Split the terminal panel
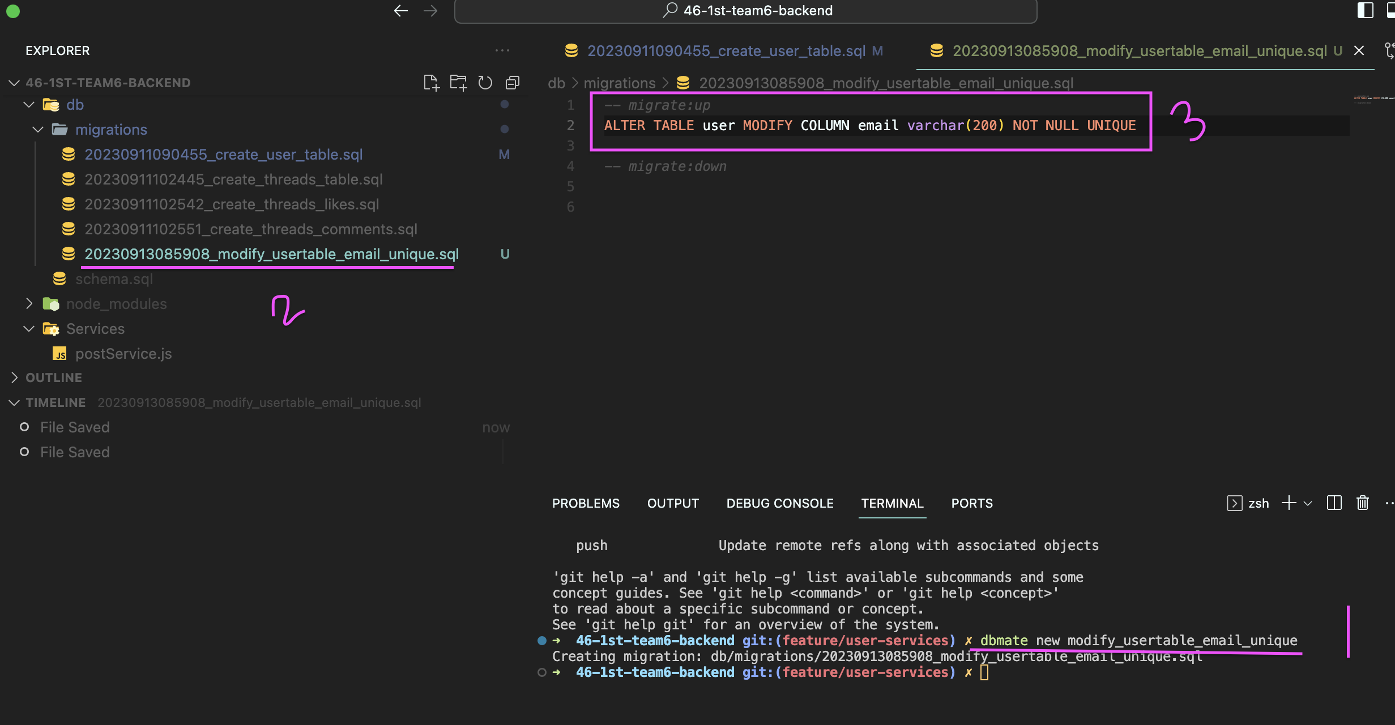 (x=1334, y=503)
